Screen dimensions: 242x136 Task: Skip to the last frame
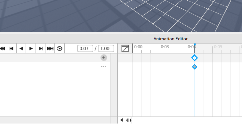pyautogui.click(x=50, y=49)
